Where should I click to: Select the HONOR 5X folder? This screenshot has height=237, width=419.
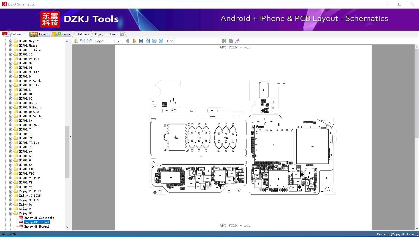pos(26,165)
